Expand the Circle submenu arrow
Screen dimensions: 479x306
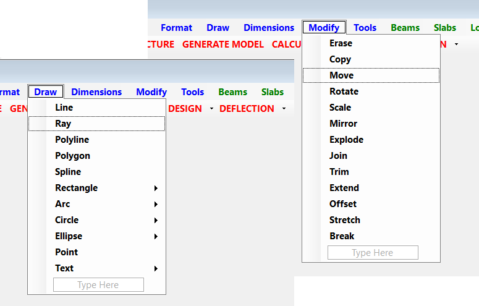click(156, 220)
